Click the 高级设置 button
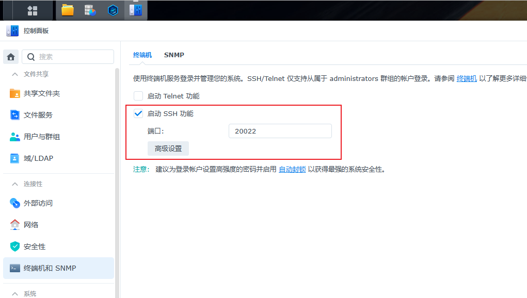527x298 pixels. 168,148
